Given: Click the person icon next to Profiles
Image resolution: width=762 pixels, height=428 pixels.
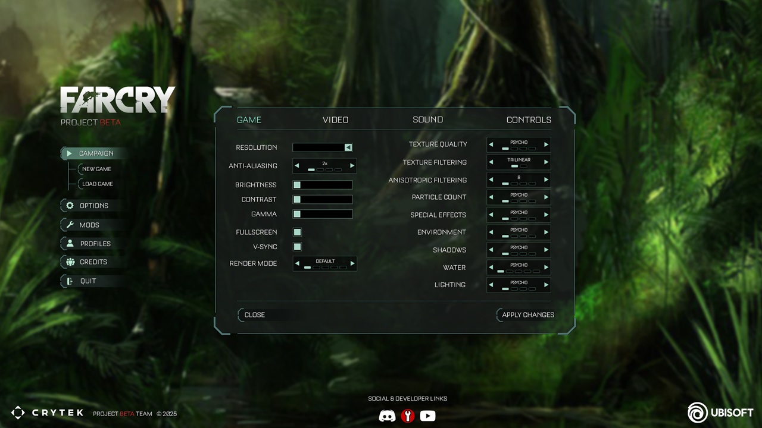Looking at the screenshot, I should tap(70, 244).
